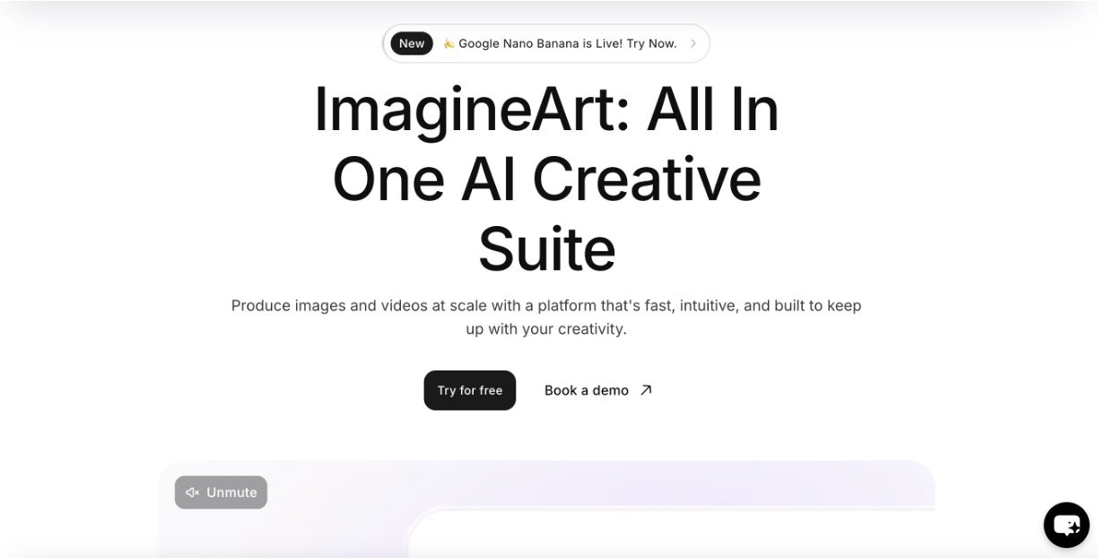The height and width of the screenshot is (558, 1098).
Task: Click the Try for free button
Action: 469,390
